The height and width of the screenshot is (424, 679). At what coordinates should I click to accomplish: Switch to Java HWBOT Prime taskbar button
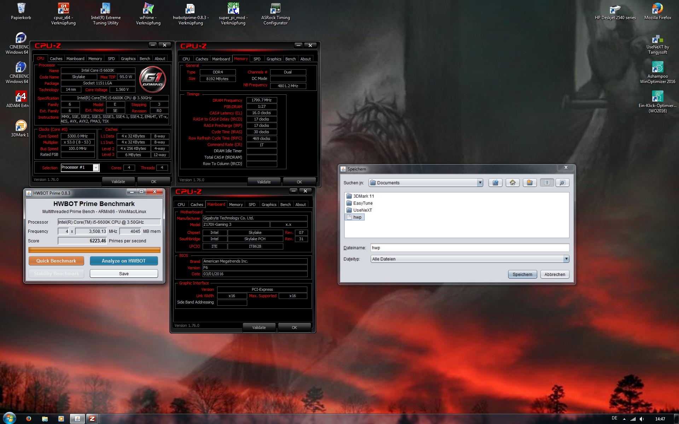77,419
